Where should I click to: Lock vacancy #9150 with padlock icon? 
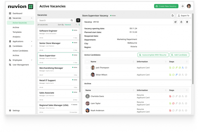pos(181,22)
